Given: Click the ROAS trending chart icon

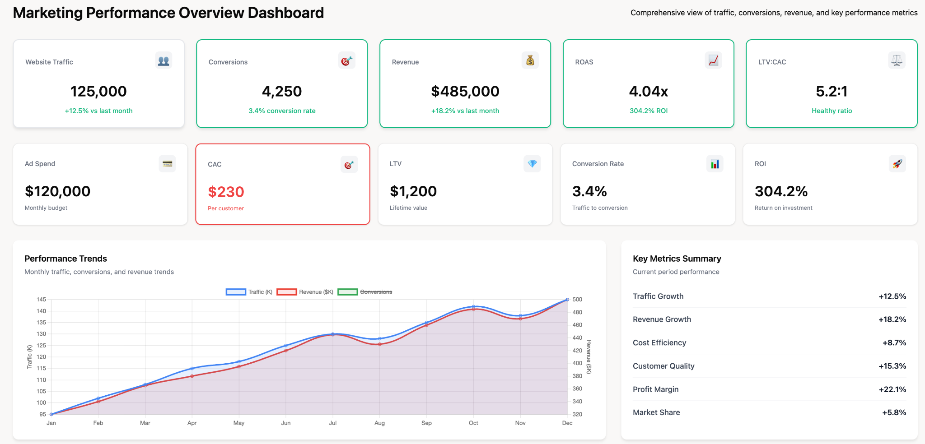Looking at the screenshot, I should point(712,60).
